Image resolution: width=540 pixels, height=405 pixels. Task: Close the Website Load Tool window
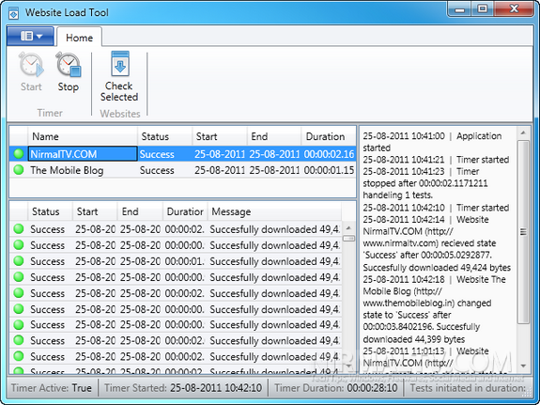(x=514, y=9)
